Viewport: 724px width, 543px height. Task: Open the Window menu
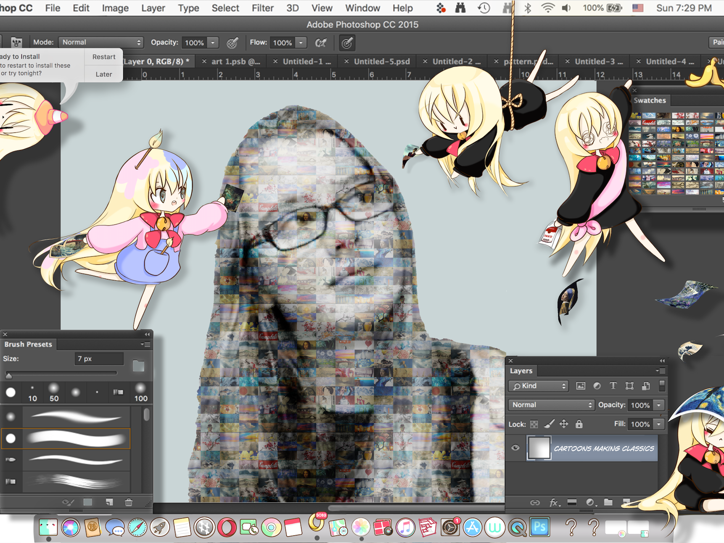[362, 8]
